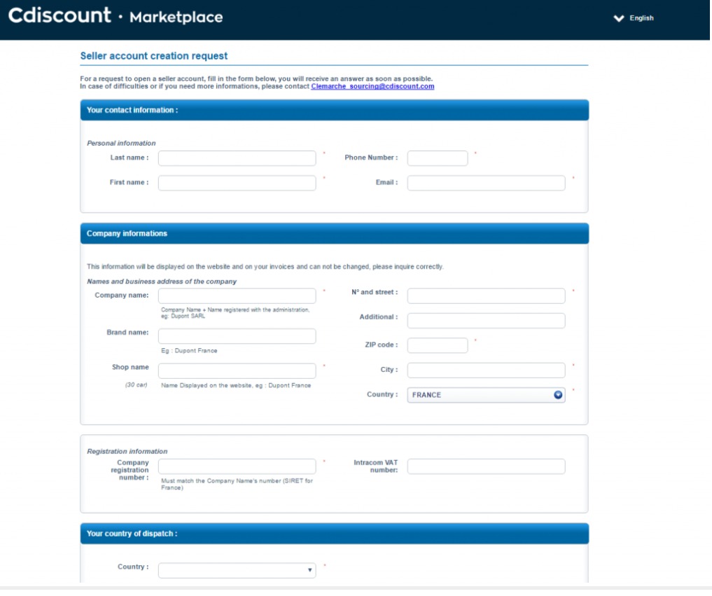Click the 'Your country of dispatch :' header
The width and height of the screenshot is (712, 596).
point(334,534)
